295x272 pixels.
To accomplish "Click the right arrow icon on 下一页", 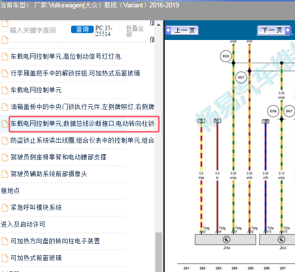I will (x=288, y=30).
